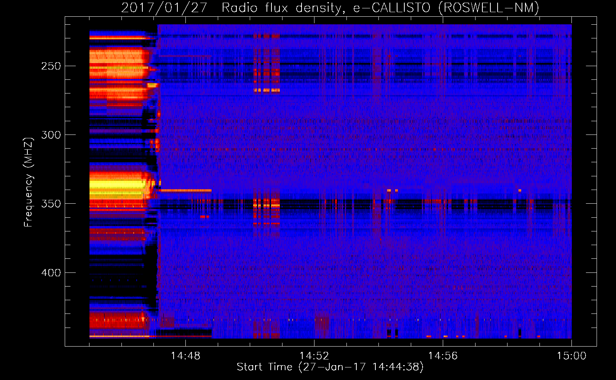Click the 15:00 time tick label
This screenshot has height=380, width=616.
pos(571,356)
